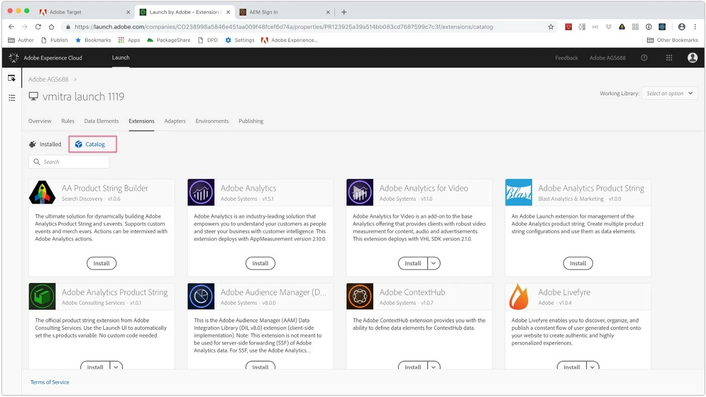Click the breadcrumb chevron after Adobe AGS688

pyautogui.click(x=75, y=79)
